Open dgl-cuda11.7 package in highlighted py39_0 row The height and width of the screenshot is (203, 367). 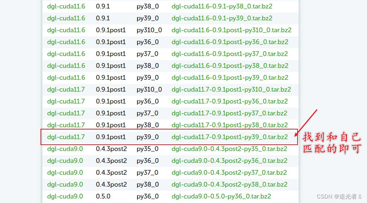[x=66, y=137]
